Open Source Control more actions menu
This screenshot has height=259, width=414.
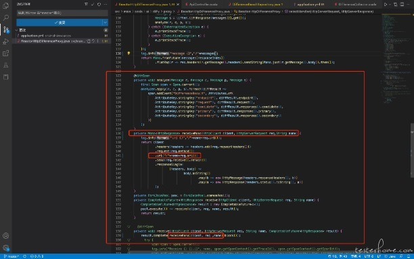[x=106, y=4]
